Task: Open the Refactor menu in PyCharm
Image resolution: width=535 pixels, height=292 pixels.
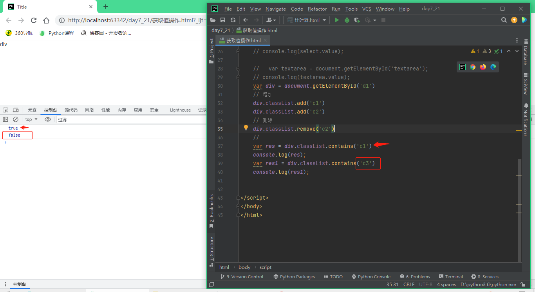Action: coord(317,9)
